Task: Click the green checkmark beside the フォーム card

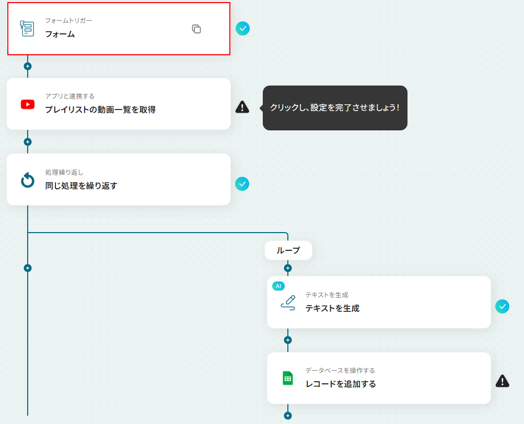Action: 242,28
